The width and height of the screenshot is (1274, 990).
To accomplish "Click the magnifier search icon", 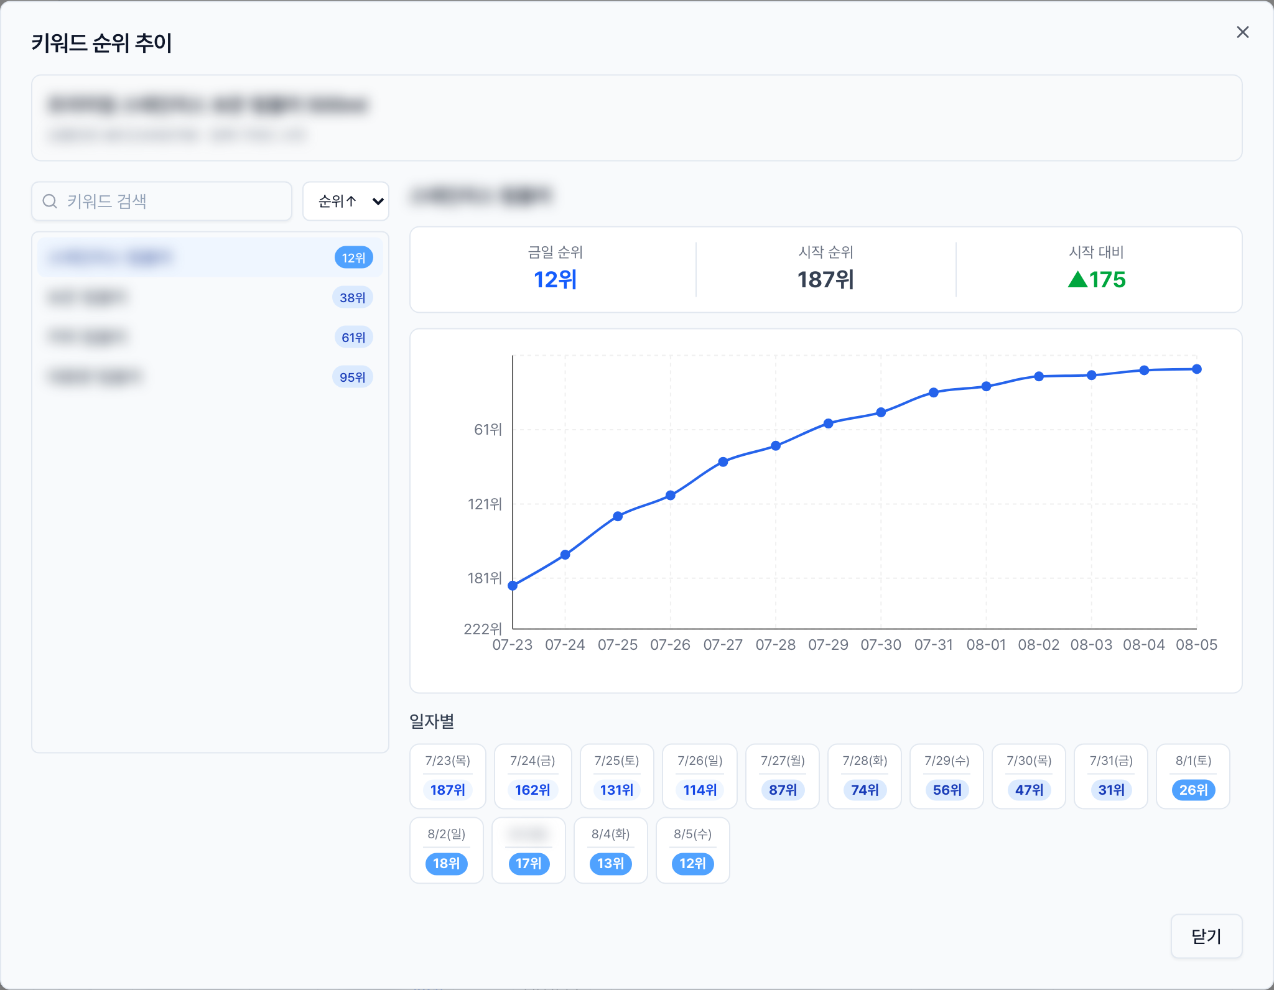I will click(x=50, y=201).
